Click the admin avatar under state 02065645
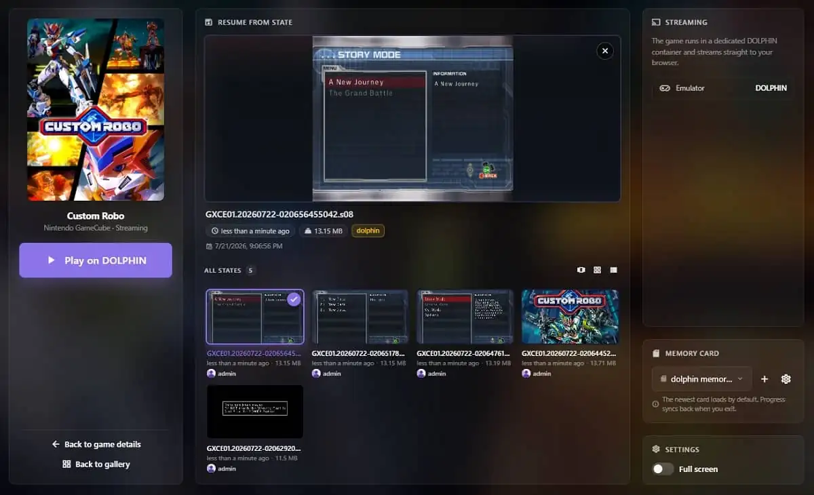The width and height of the screenshot is (814, 495). (211, 374)
